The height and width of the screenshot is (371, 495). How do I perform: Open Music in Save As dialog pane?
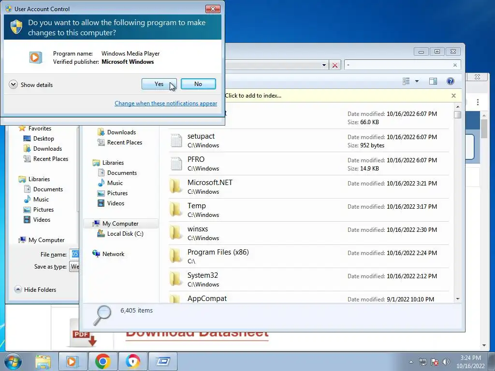pos(37,200)
